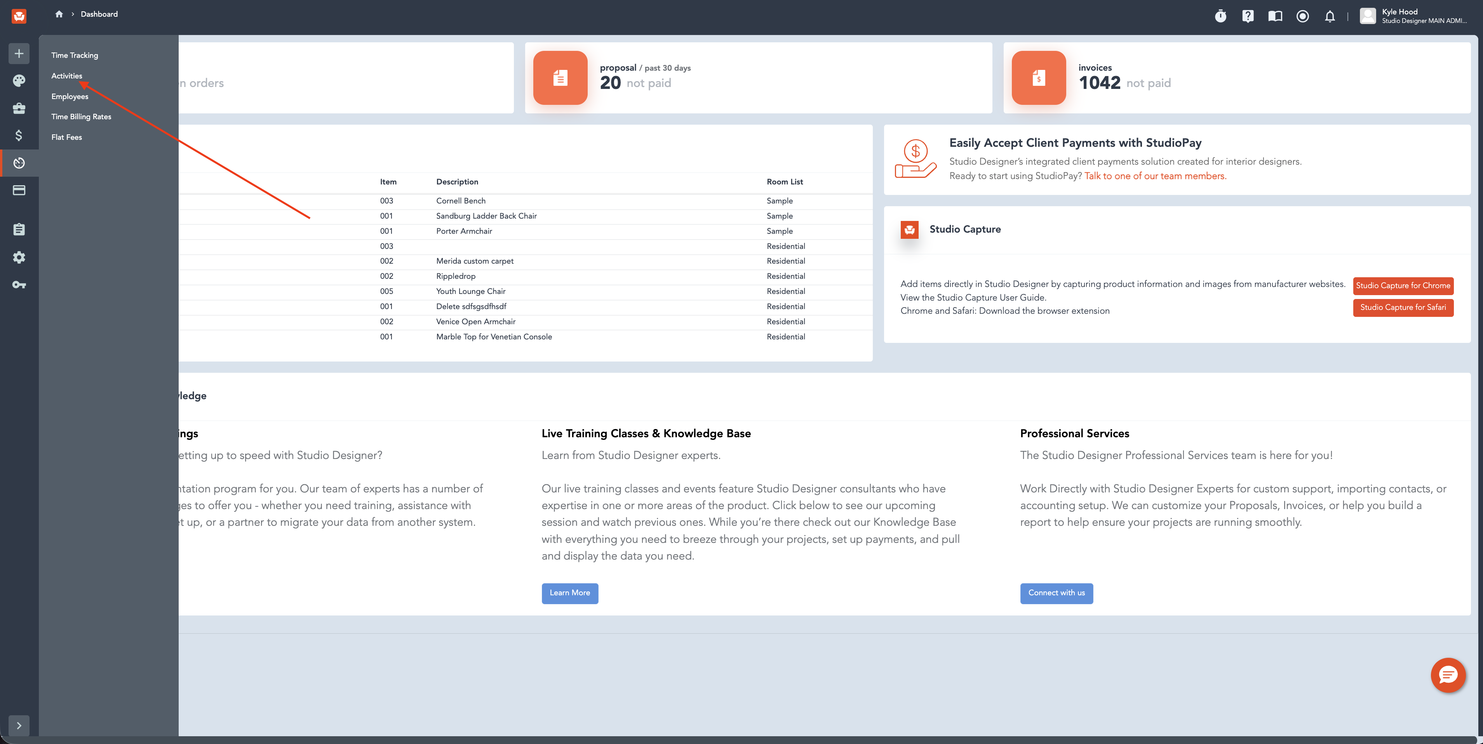The width and height of the screenshot is (1483, 744).
Task: Open the dollar sign accounting sidebar icon
Action: [19, 135]
